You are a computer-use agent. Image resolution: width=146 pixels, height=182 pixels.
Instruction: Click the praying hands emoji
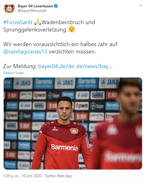[37, 22]
